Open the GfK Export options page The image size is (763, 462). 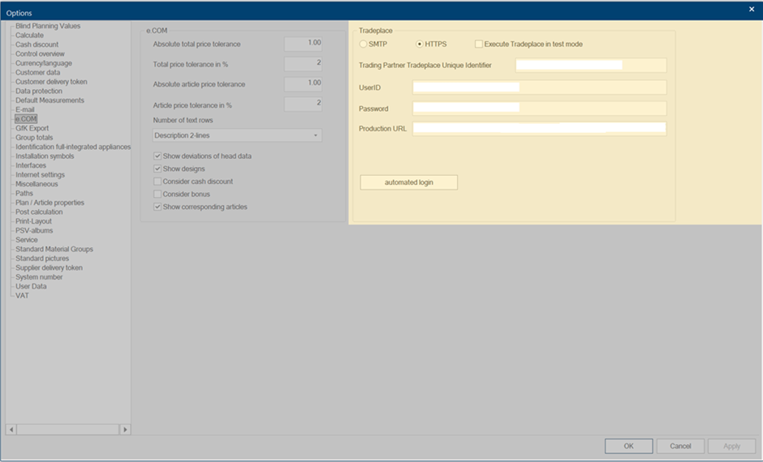click(x=32, y=128)
